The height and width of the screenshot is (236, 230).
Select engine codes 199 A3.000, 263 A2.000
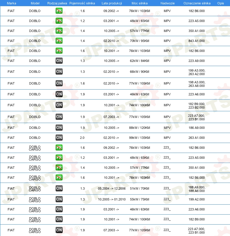(197, 72)
